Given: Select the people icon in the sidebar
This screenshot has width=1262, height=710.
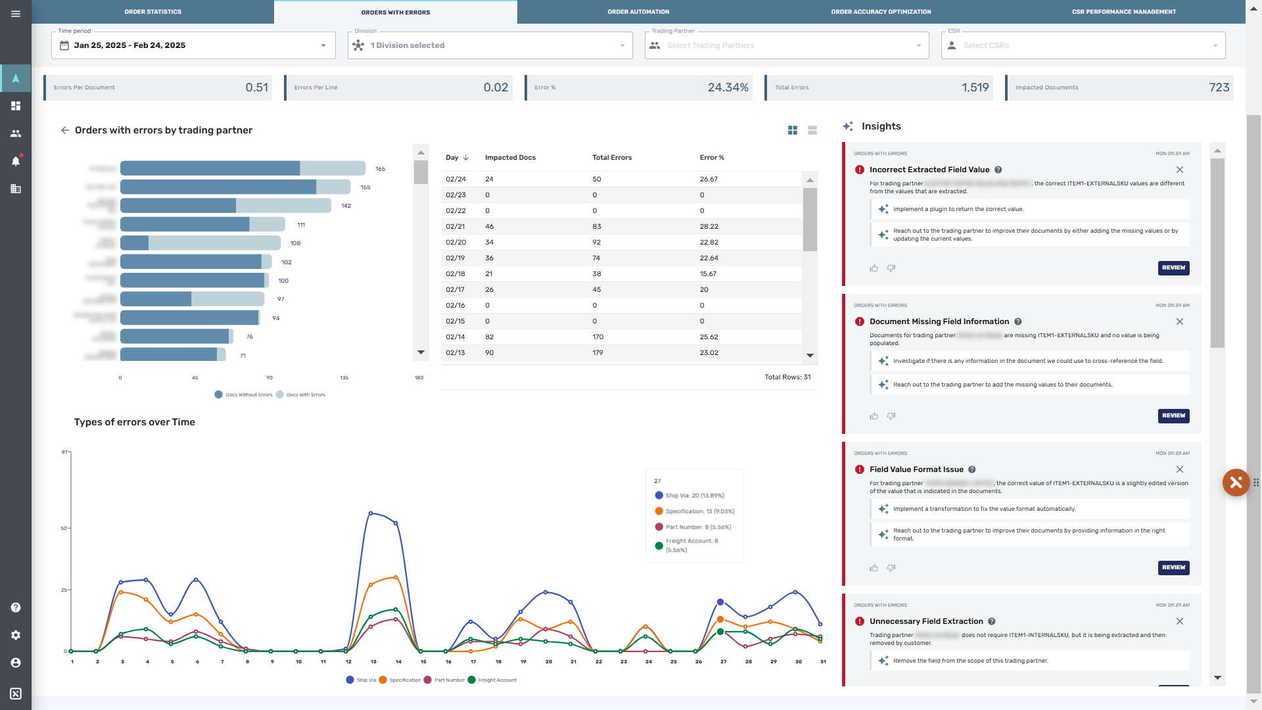Looking at the screenshot, I should (x=16, y=133).
